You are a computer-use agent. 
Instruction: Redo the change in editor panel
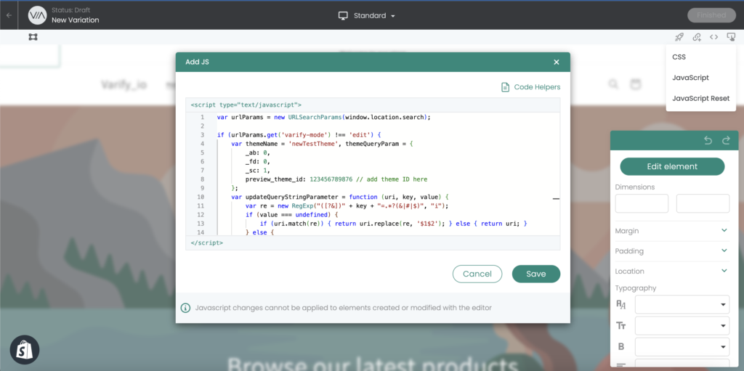pyautogui.click(x=725, y=141)
